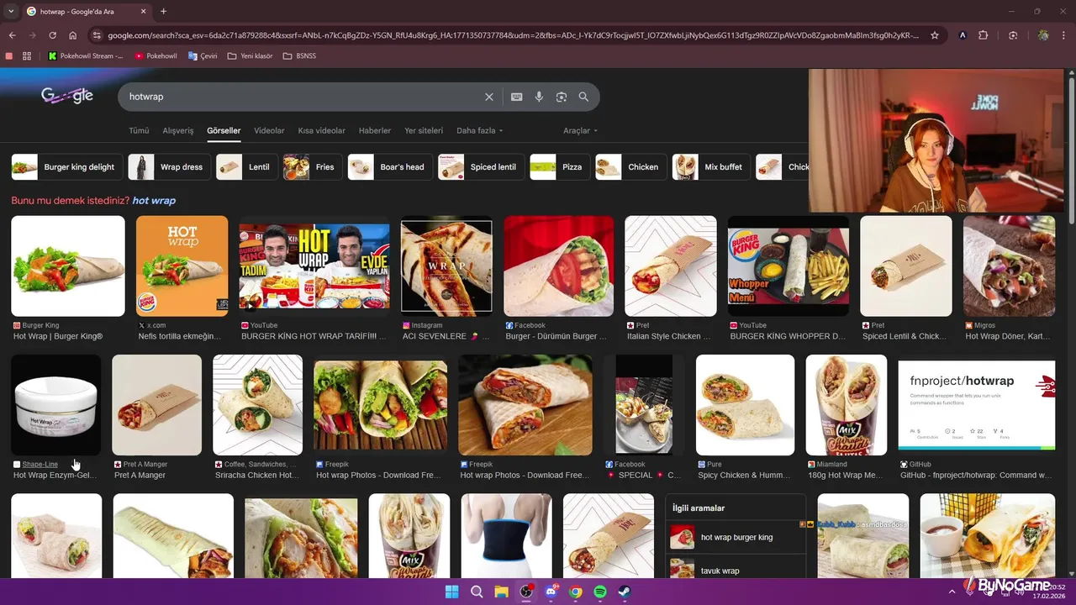The height and width of the screenshot is (605, 1076).
Task: Show hidden system tray icons
Action: point(952,592)
